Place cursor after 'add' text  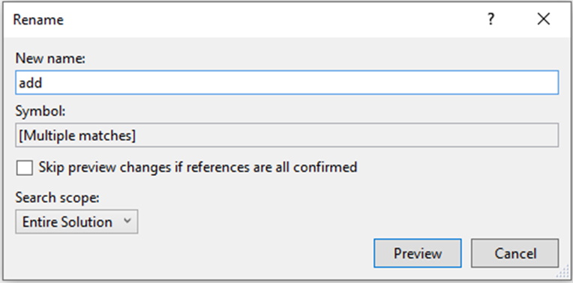pos(43,83)
